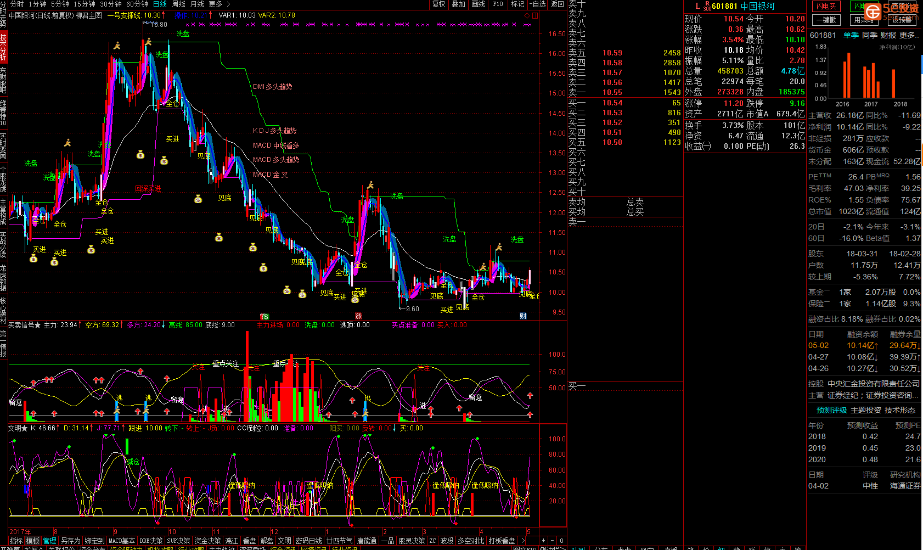Open the 同季 financial tab
The width and height of the screenshot is (923, 550).
[870, 35]
